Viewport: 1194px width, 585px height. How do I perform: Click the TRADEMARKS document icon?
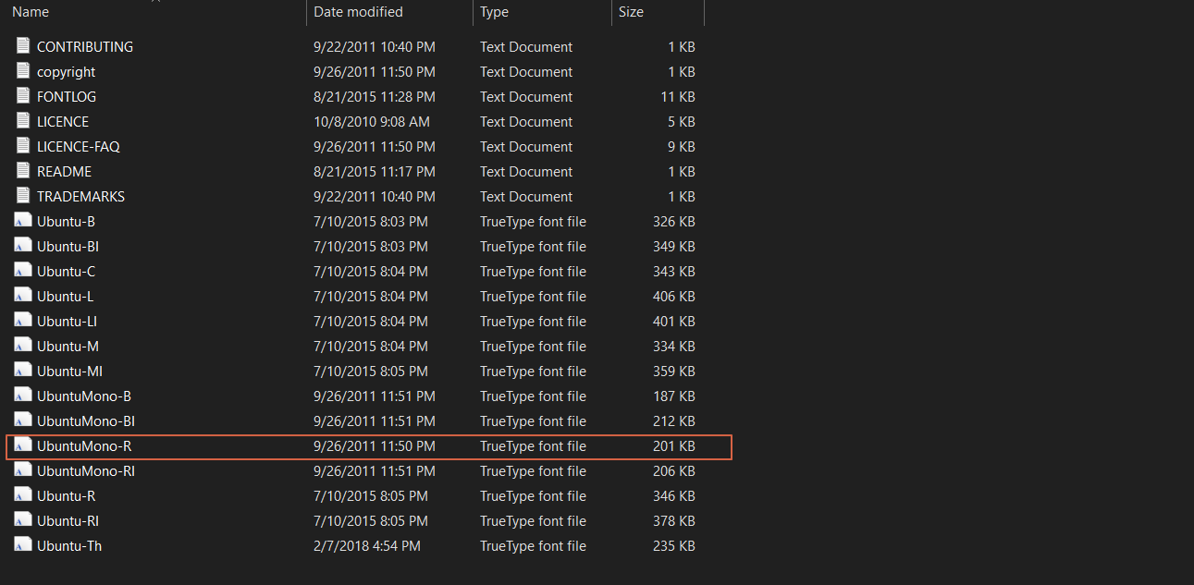tap(23, 195)
